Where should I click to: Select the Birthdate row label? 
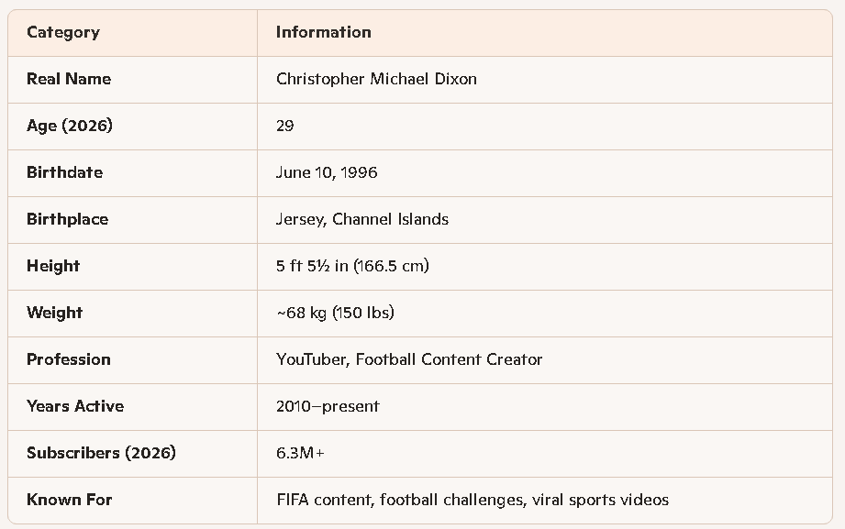[x=64, y=172]
